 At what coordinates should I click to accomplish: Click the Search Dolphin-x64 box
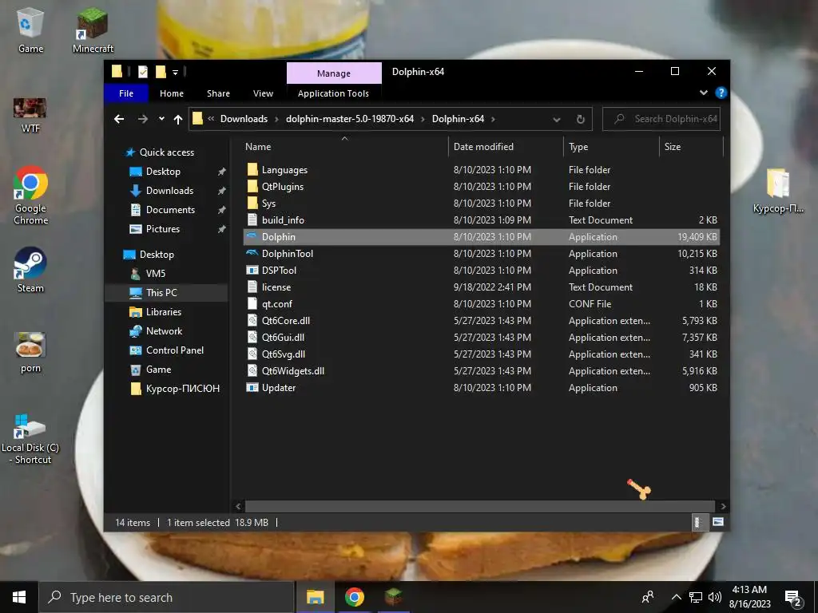click(x=661, y=119)
